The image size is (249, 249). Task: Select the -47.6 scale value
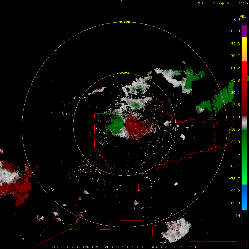(x=234, y=154)
